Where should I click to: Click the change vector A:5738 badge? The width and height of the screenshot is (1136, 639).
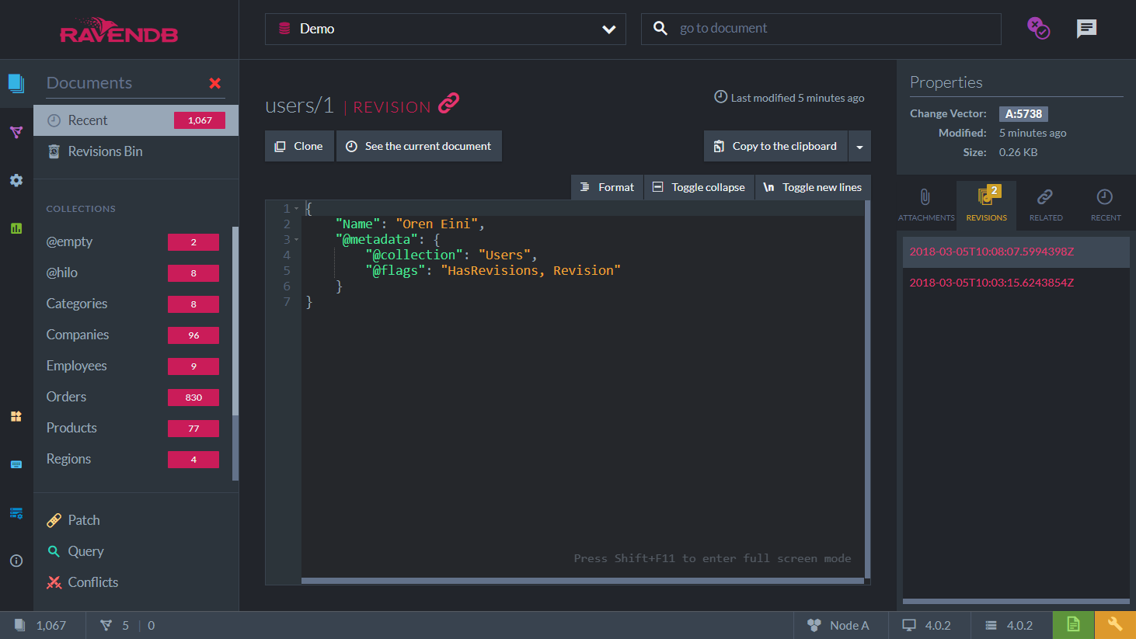point(1023,114)
